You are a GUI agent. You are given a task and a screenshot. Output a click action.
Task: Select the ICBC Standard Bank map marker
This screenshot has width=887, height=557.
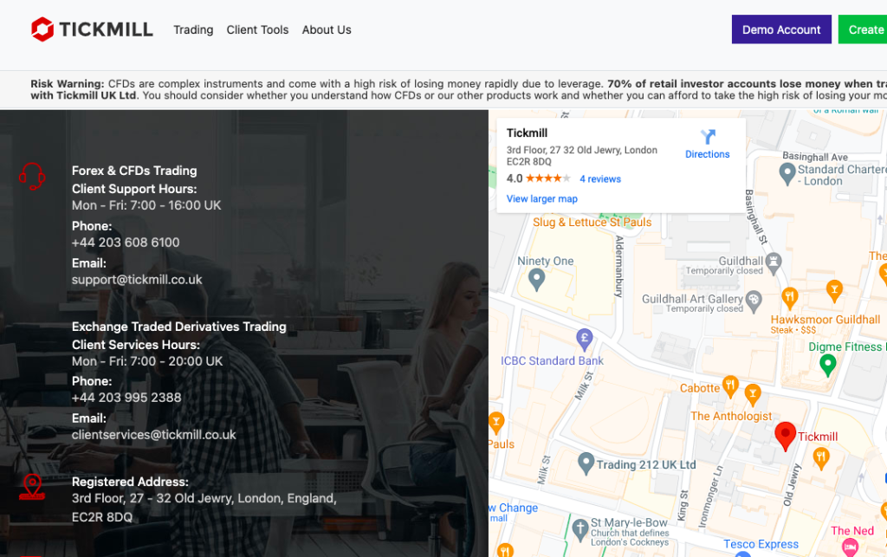point(586,337)
